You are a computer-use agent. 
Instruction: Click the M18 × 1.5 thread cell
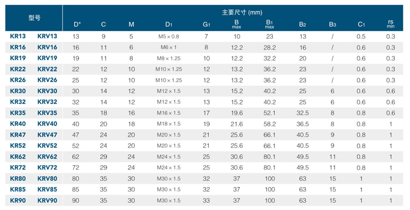click(169, 124)
